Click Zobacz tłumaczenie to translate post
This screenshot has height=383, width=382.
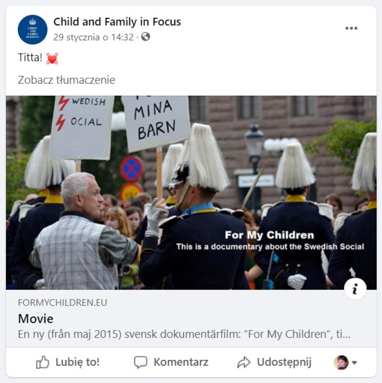tap(66, 80)
